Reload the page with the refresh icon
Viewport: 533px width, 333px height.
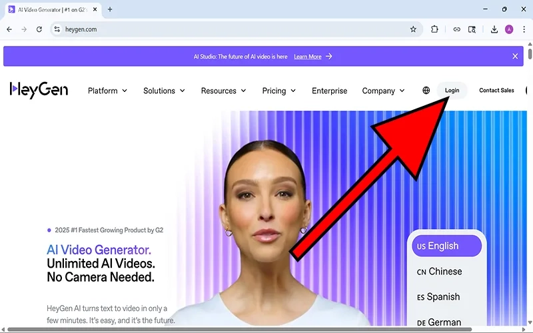39,29
